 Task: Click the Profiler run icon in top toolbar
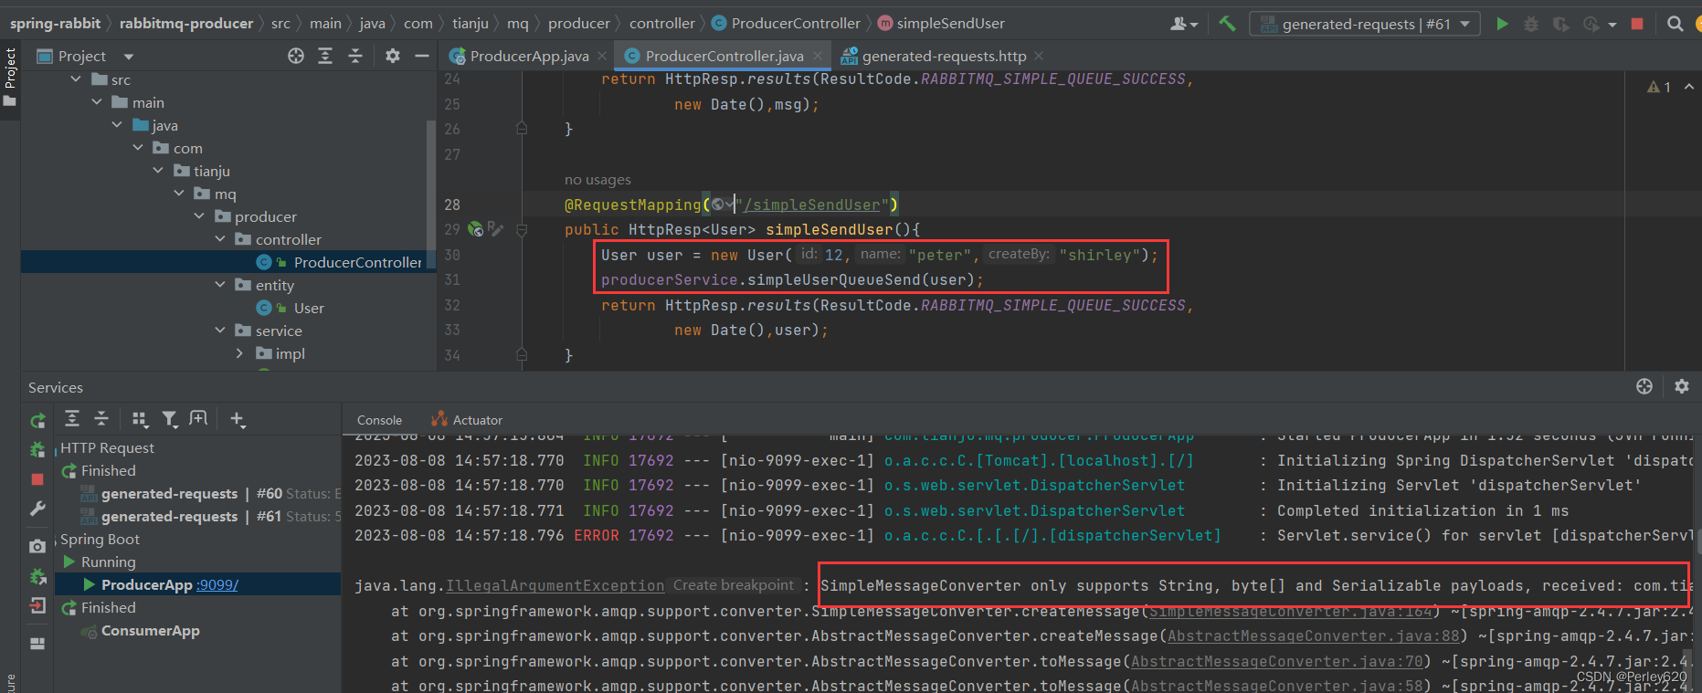click(x=1591, y=24)
